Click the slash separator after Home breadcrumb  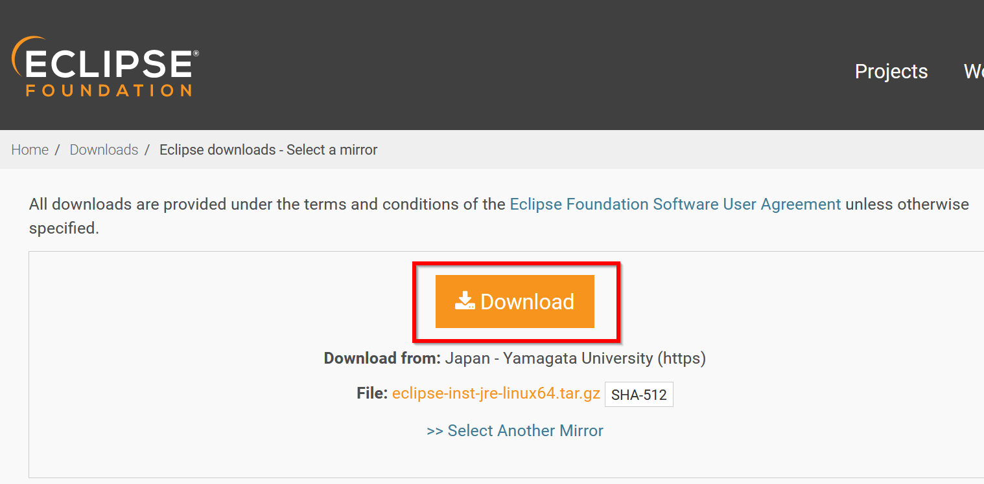58,149
